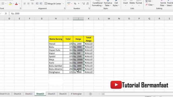The width and height of the screenshot is (173, 97).
Task: Open Borders dropdown arrow
Action: click(6, 4)
